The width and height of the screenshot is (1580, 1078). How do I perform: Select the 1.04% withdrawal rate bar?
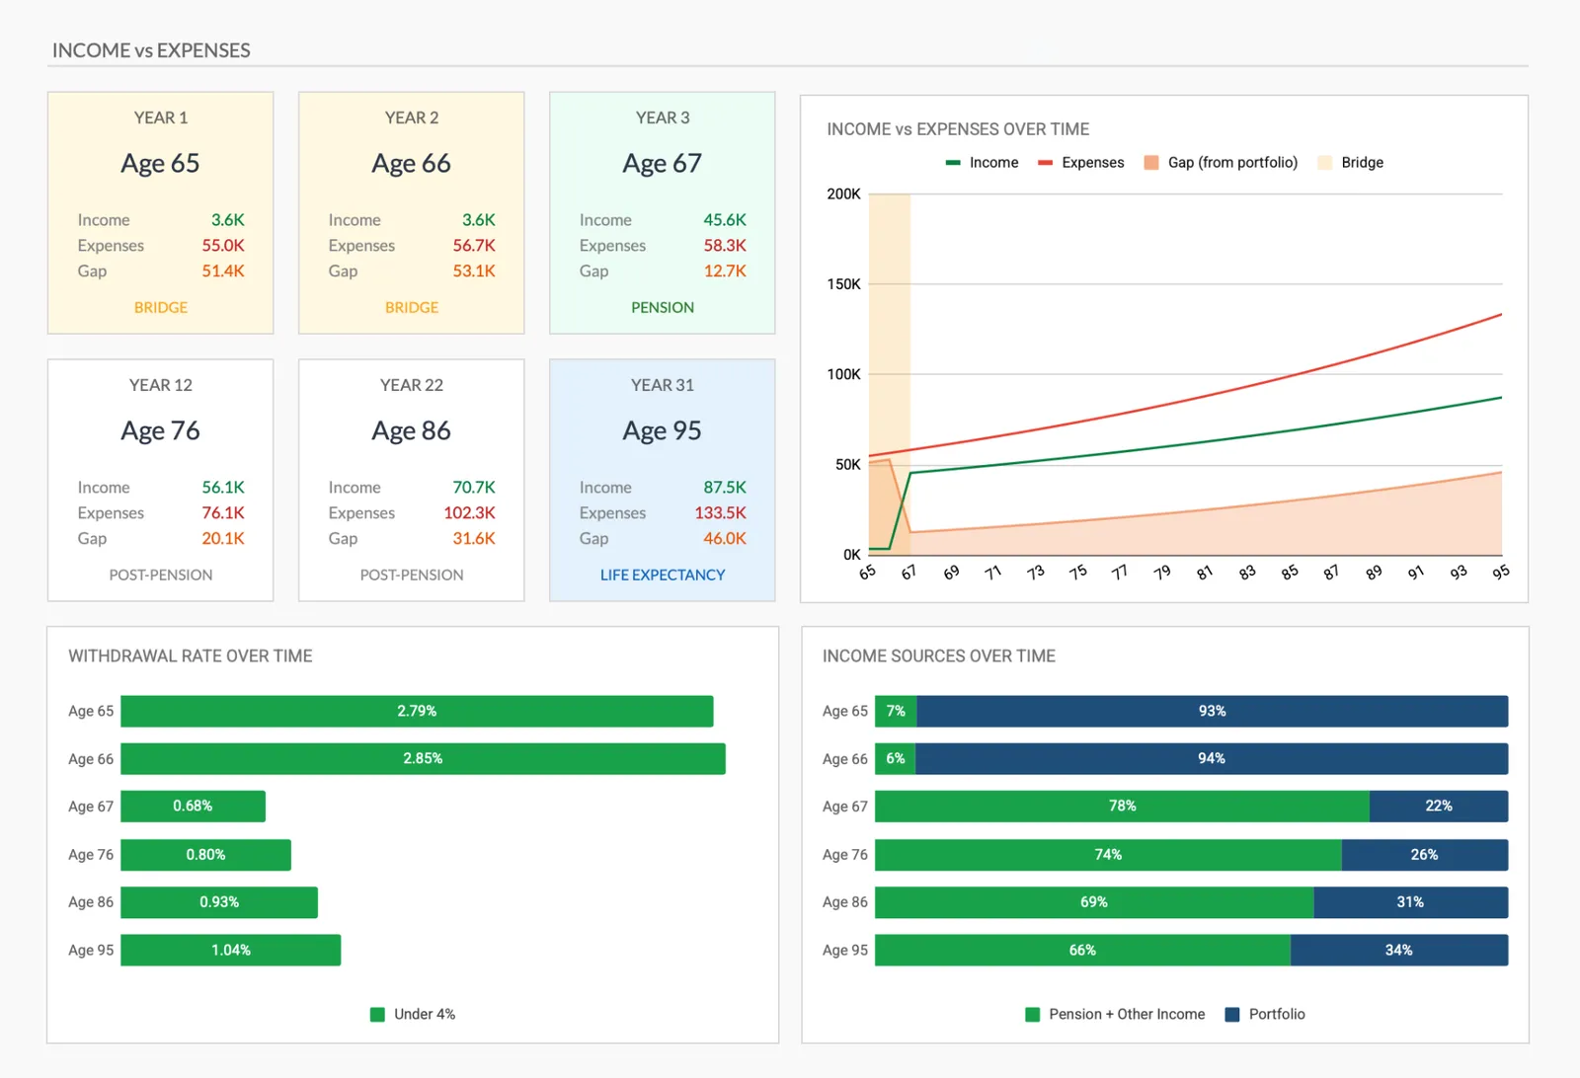230,951
